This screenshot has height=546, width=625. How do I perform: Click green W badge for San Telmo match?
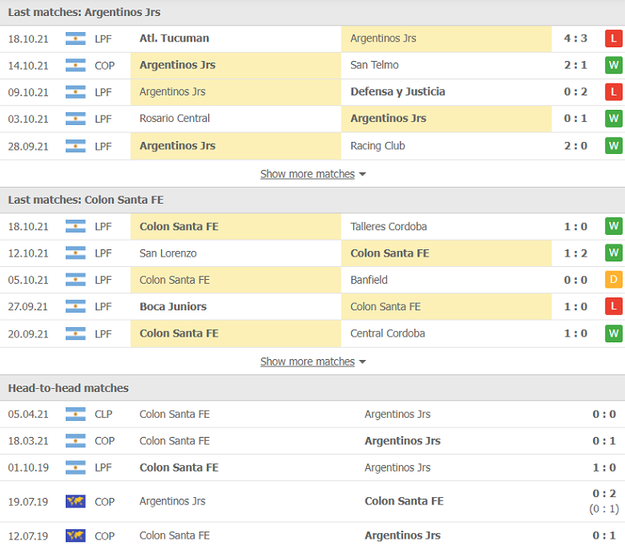click(x=614, y=66)
